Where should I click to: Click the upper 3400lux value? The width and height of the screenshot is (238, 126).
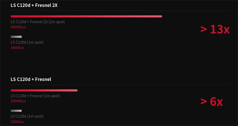pyautogui.click(x=17, y=48)
